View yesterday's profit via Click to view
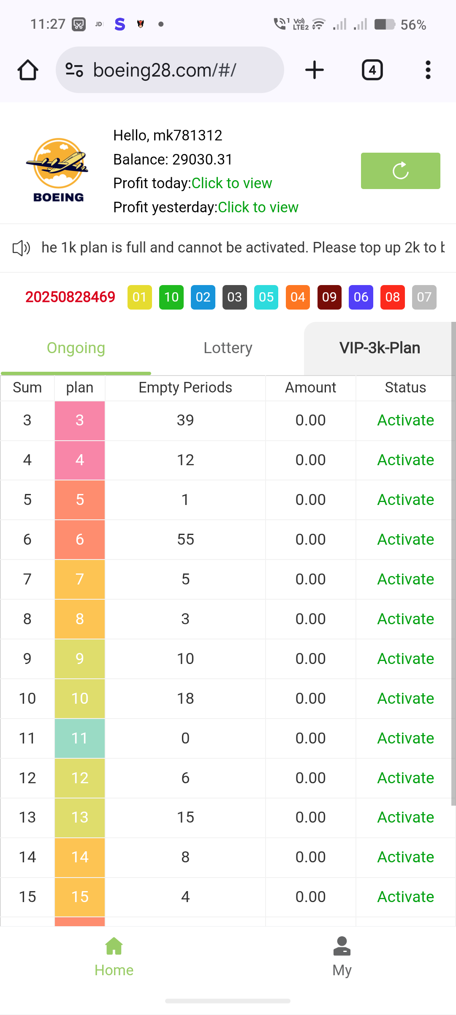Viewport: 456px width, 1015px height. [258, 207]
